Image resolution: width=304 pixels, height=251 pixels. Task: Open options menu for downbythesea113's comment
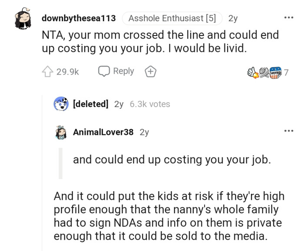click(x=288, y=18)
